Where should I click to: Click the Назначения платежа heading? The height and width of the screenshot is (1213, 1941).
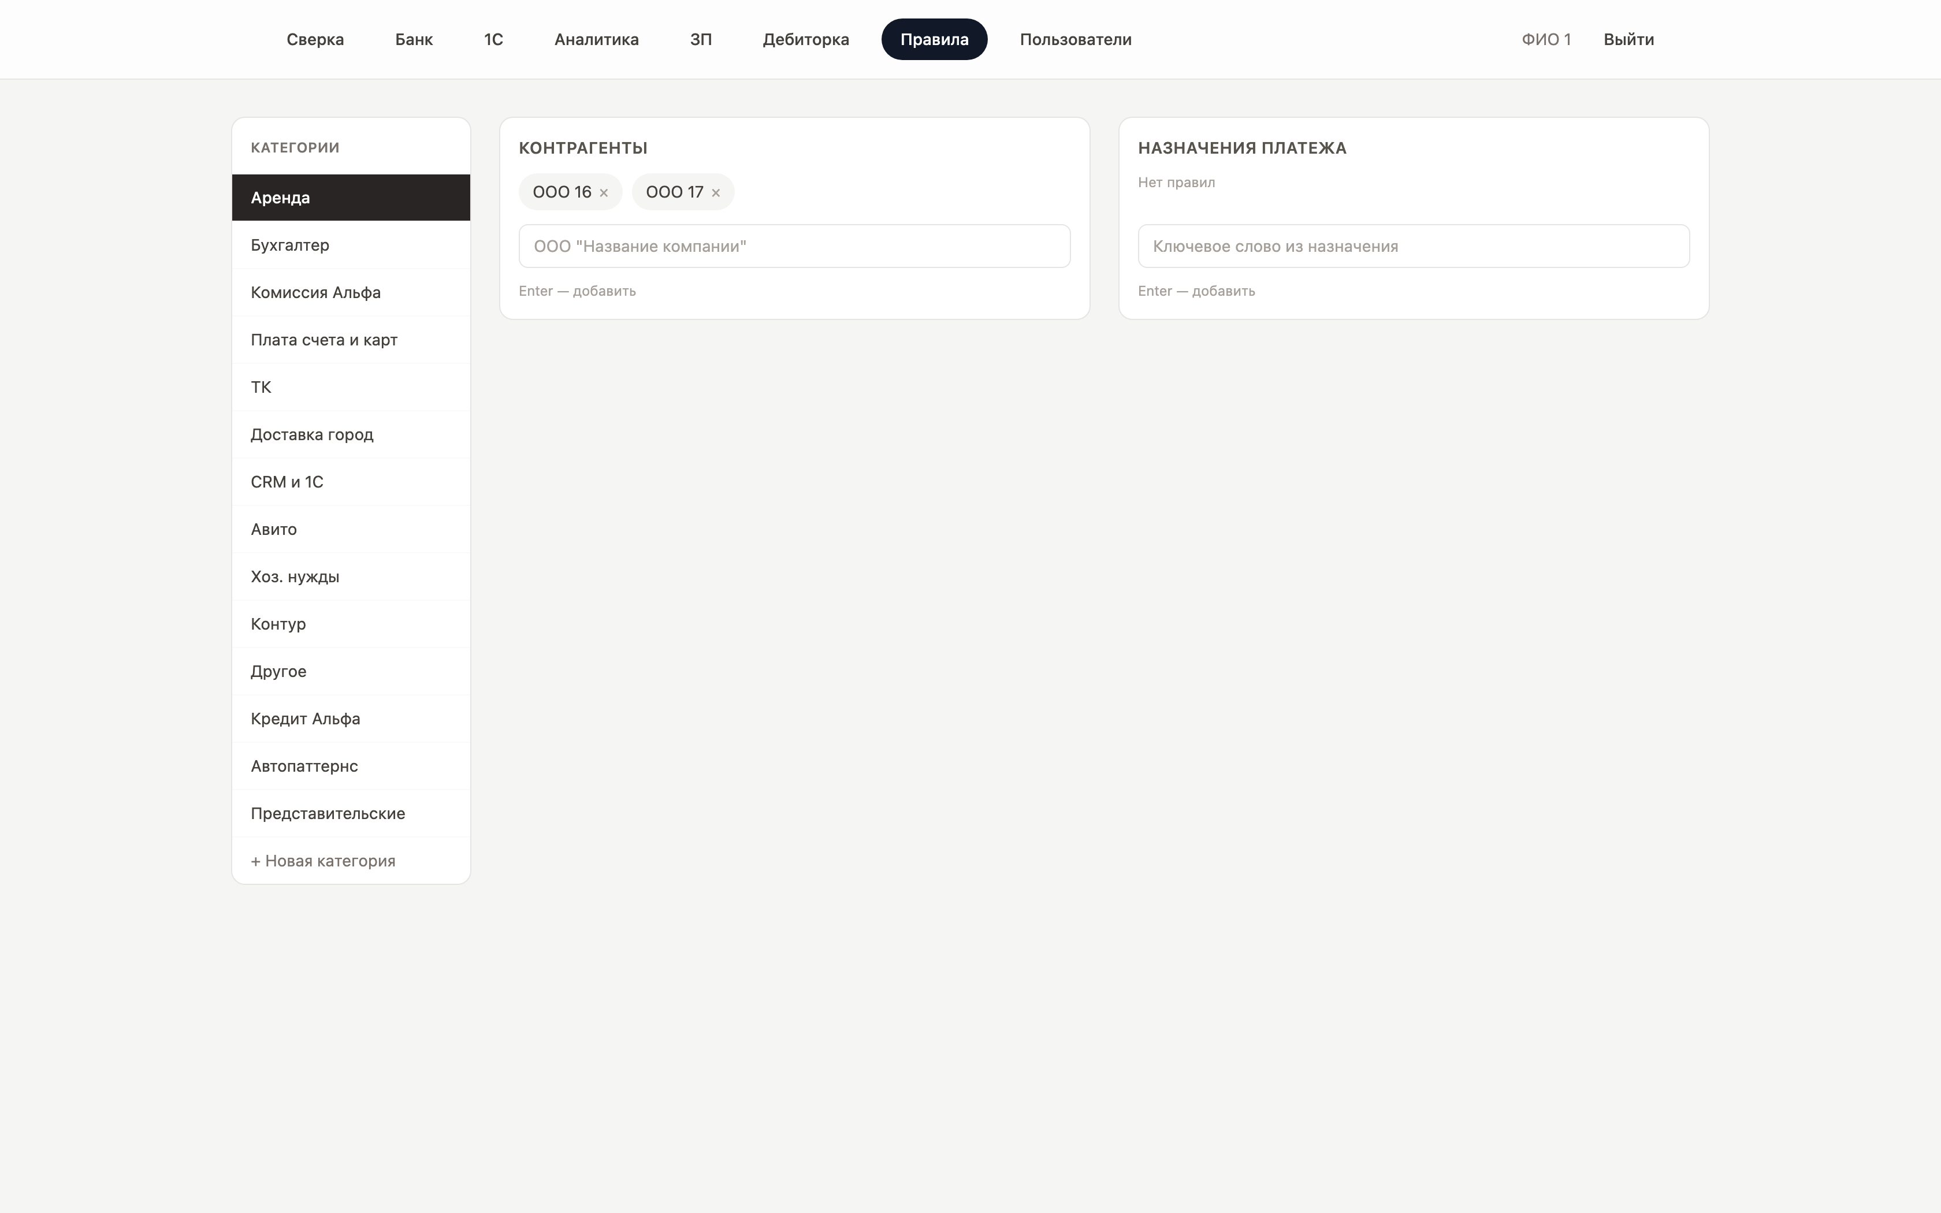[1243, 148]
